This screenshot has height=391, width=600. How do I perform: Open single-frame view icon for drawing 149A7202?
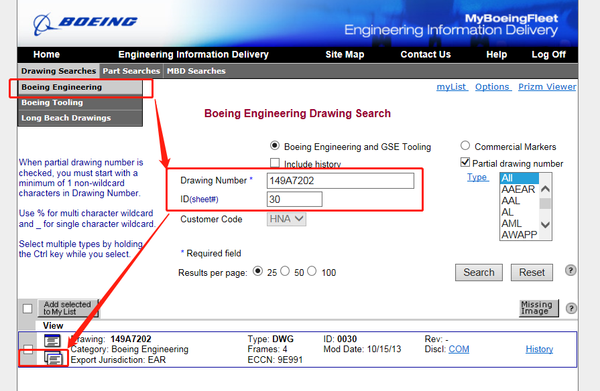[52, 340]
